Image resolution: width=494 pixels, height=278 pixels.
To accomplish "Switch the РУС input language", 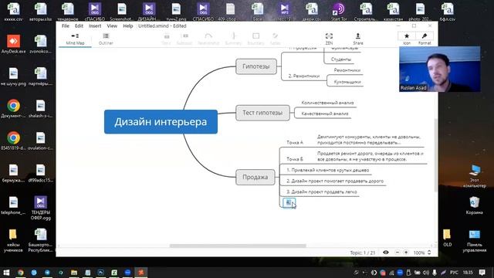I will [x=454, y=273].
